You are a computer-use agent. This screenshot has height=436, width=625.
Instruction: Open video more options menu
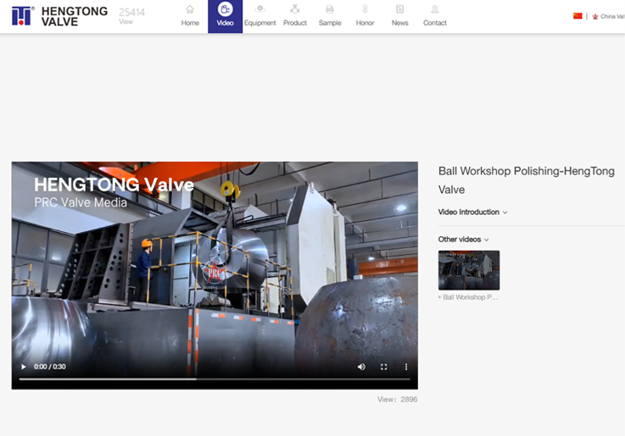[x=405, y=367]
